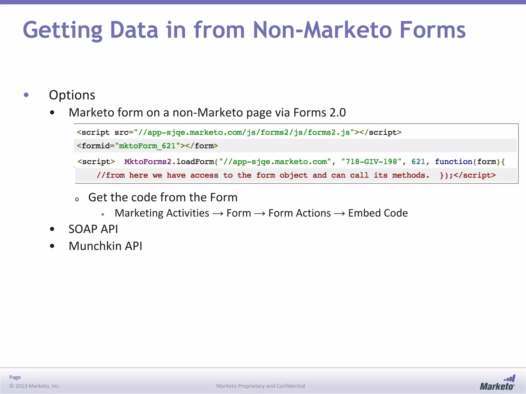526x394 pixels.
Task: Click the slide title 'Getting Data in from Non-Marketo Forms'
Action: coord(244,31)
